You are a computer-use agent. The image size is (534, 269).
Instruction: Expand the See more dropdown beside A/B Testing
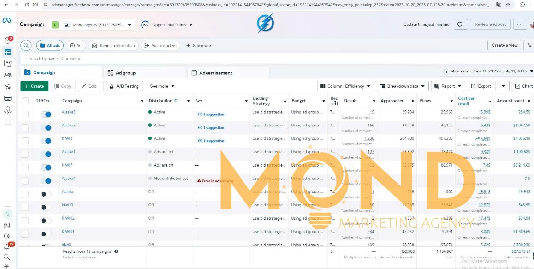coord(162,86)
